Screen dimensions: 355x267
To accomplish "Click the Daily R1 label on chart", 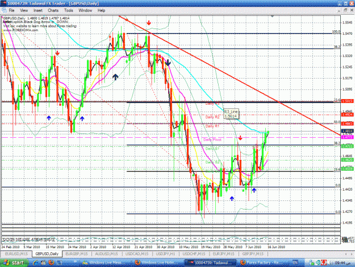I will tap(212, 126).
